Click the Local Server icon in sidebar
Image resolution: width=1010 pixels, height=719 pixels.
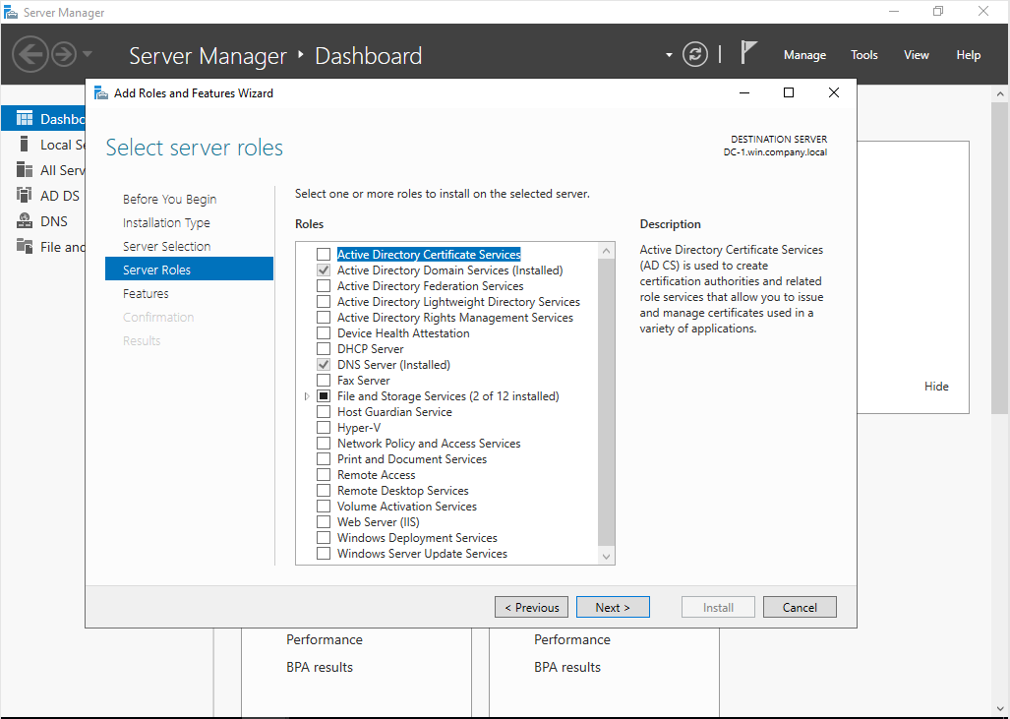coord(25,145)
